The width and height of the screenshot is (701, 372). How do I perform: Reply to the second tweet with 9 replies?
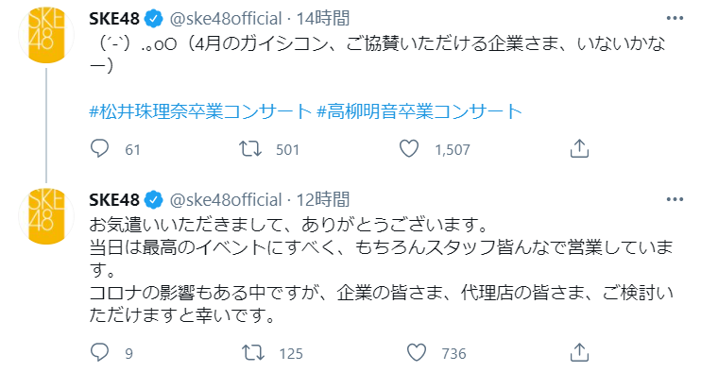coord(99,353)
